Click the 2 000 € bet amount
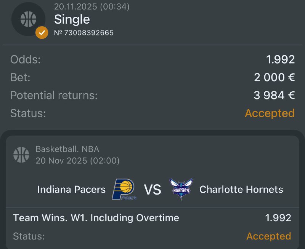 [x=274, y=77]
